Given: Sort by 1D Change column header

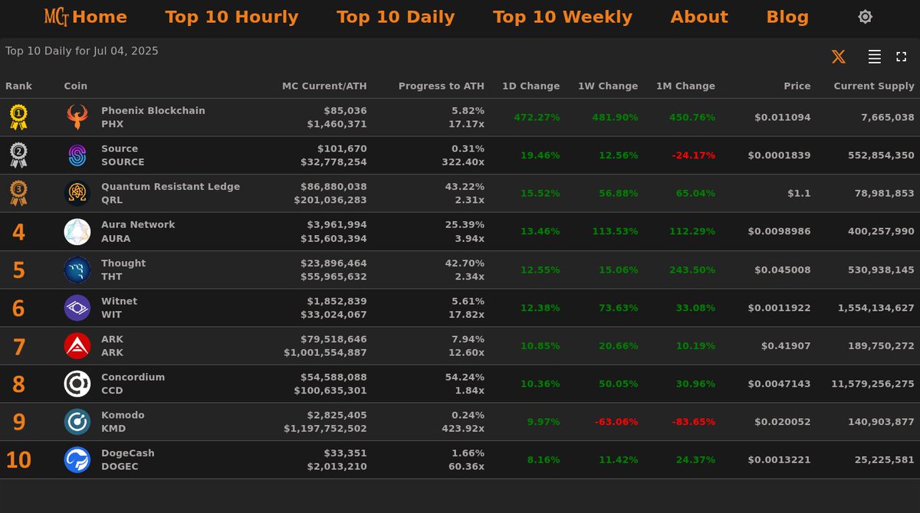Looking at the screenshot, I should [x=531, y=87].
